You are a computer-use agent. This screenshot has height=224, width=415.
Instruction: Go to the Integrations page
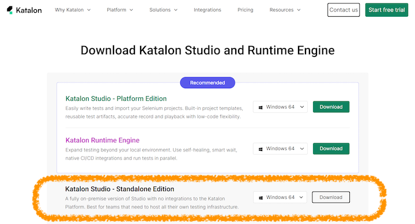point(207,10)
